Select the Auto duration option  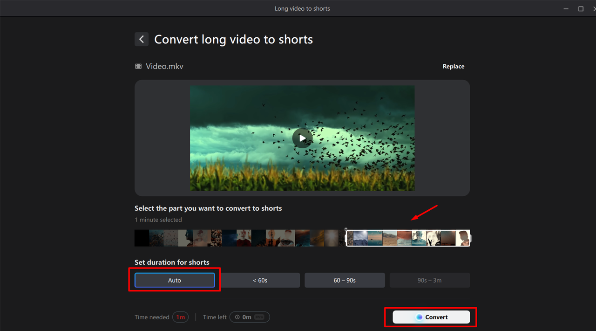[175, 280]
